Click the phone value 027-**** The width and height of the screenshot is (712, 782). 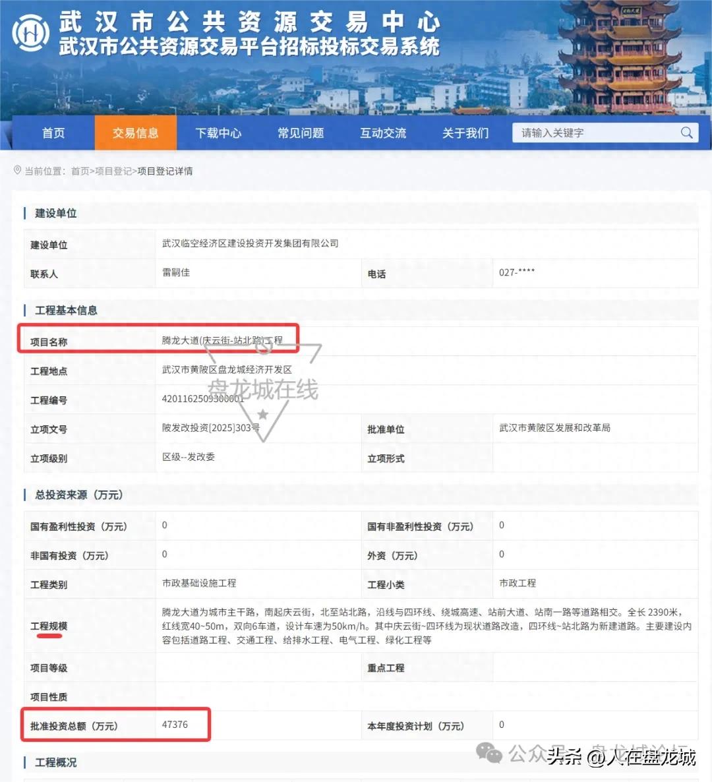coord(517,272)
